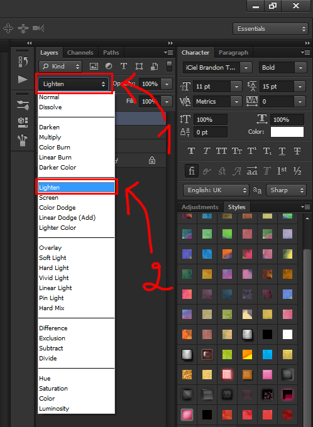This screenshot has width=313, height=427.
Task: Filter layers by adjustment layer icon
Action: click(109, 66)
